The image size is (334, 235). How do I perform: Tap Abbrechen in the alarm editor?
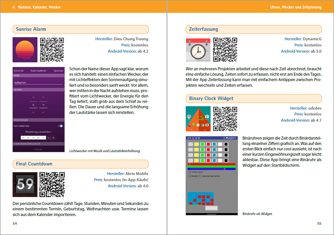click(18, 71)
